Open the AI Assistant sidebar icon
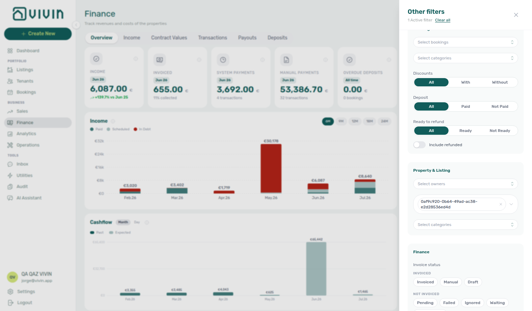 click(x=10, y=198)
